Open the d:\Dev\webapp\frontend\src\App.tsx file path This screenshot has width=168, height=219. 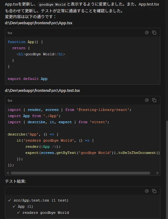(x=38, y=23)
